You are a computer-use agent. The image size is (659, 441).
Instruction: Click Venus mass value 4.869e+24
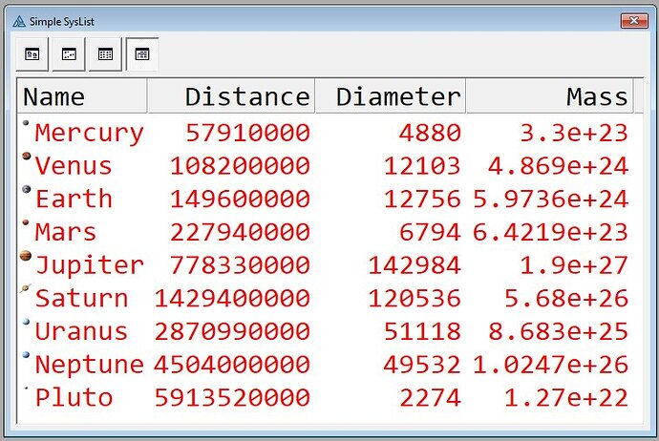558,166
